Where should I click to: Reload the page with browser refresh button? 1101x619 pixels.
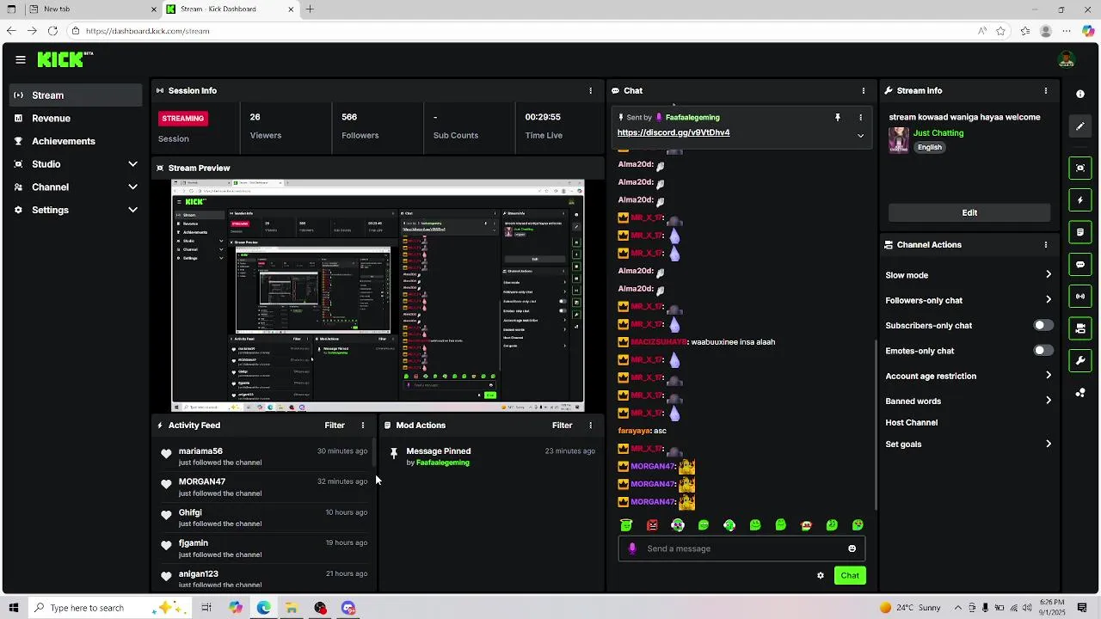pos(52,31)
